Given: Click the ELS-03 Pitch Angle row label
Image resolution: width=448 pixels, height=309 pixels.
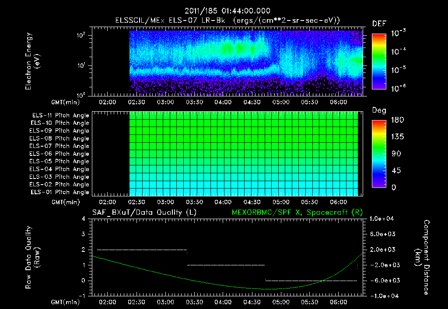Looking at the screenshot, I should click(x=59, y=177).
